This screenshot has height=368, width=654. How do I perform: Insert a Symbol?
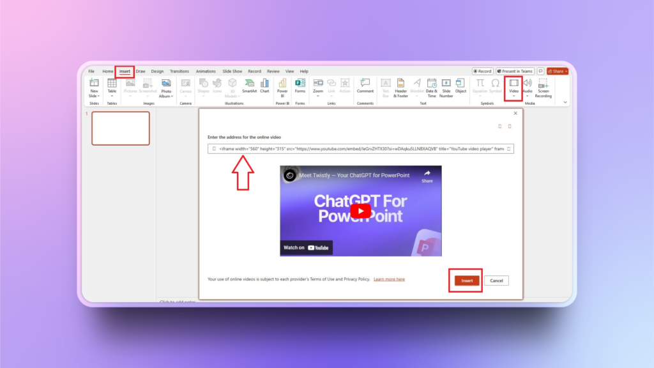point(496,86)
